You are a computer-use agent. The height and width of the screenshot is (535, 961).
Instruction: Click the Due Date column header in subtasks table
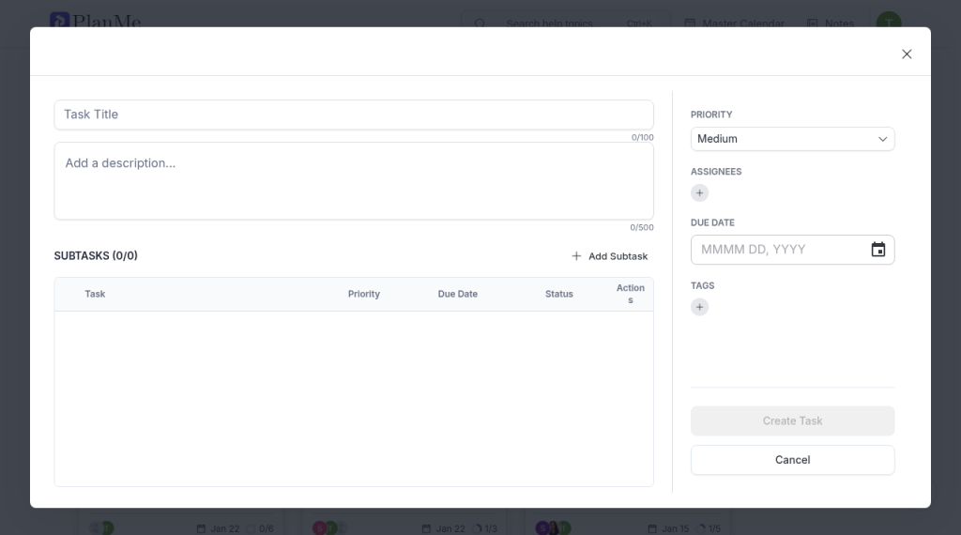(x=458, y=294)
